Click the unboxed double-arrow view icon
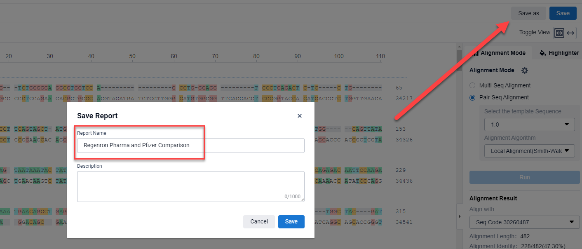Viewport: 582px width, 249px height. (570, 33)
